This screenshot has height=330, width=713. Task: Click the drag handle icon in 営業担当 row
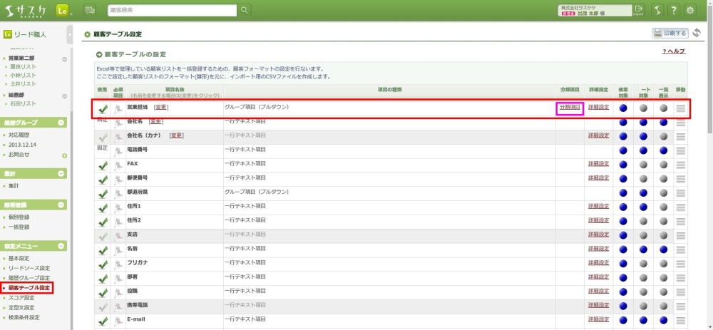[680, 108]
